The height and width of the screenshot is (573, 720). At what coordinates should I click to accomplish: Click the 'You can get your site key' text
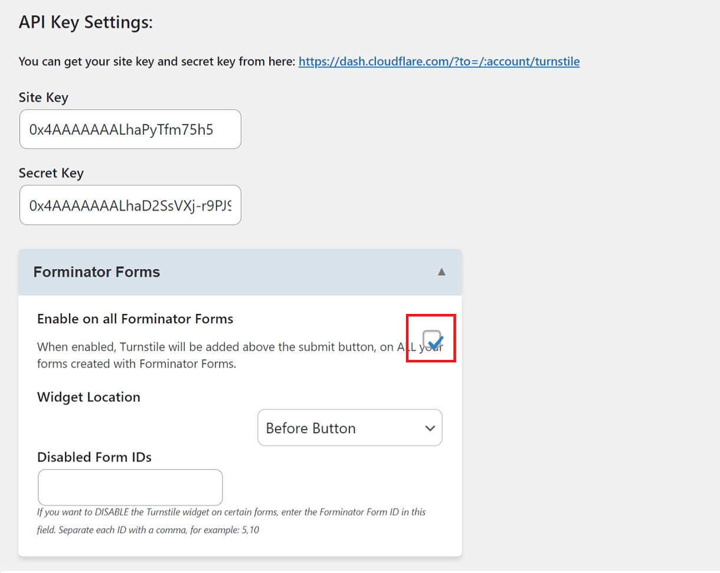click(x=156, y=61)
